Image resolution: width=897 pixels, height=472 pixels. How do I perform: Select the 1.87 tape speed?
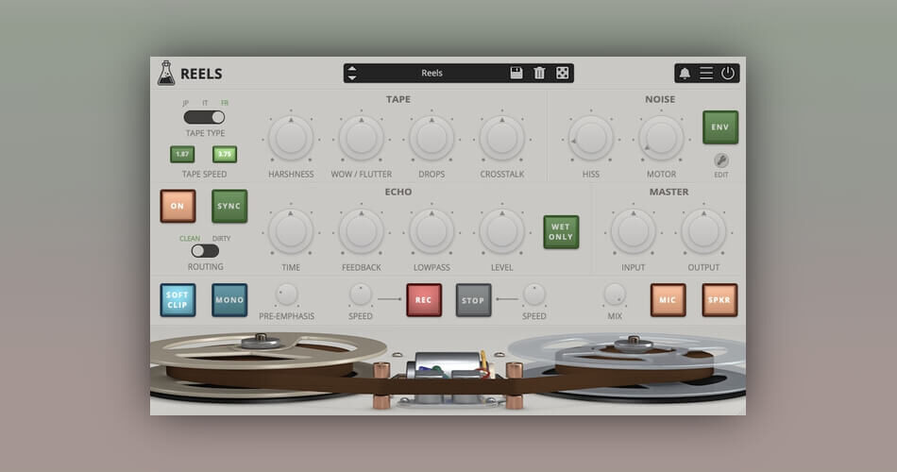pyautogui.click(x=182, y=154)
